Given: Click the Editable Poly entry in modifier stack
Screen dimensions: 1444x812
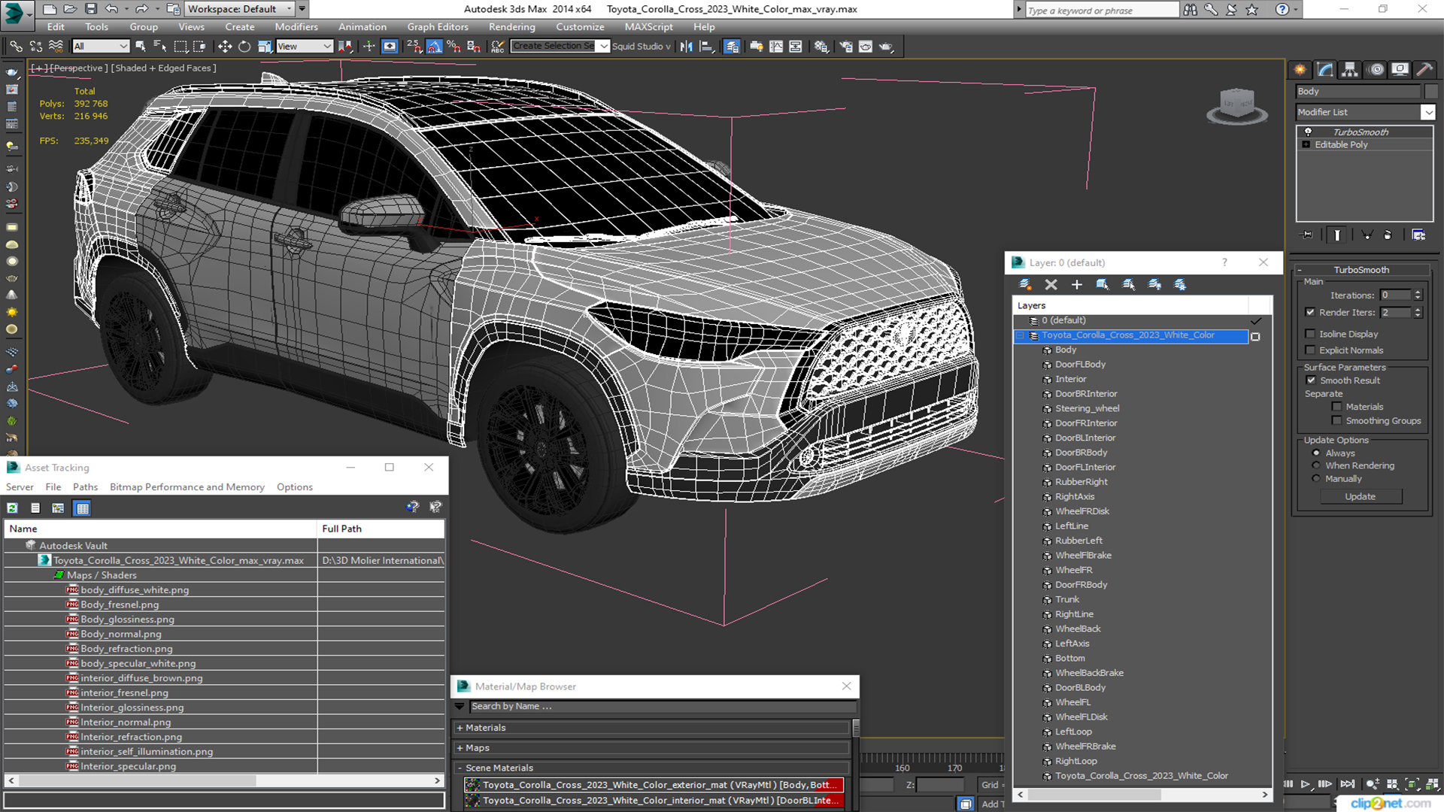Looking at the screenshot, I should pyautogui.click(x=1341, y=144).
